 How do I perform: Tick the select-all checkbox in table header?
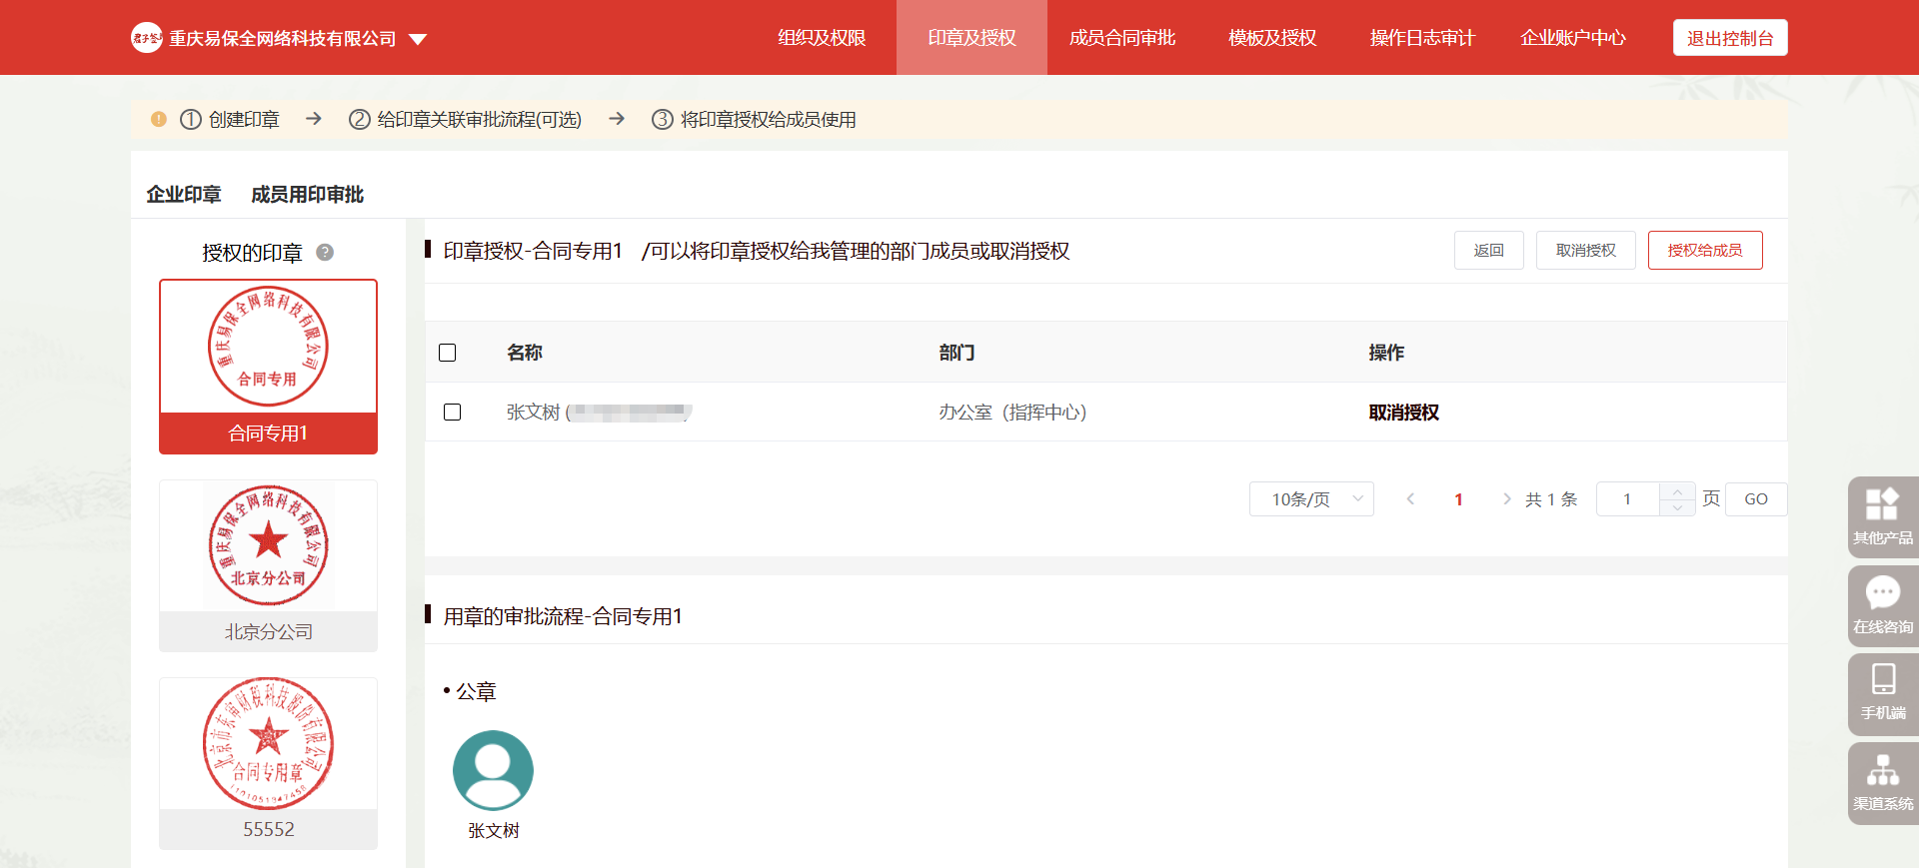point(448,353)
